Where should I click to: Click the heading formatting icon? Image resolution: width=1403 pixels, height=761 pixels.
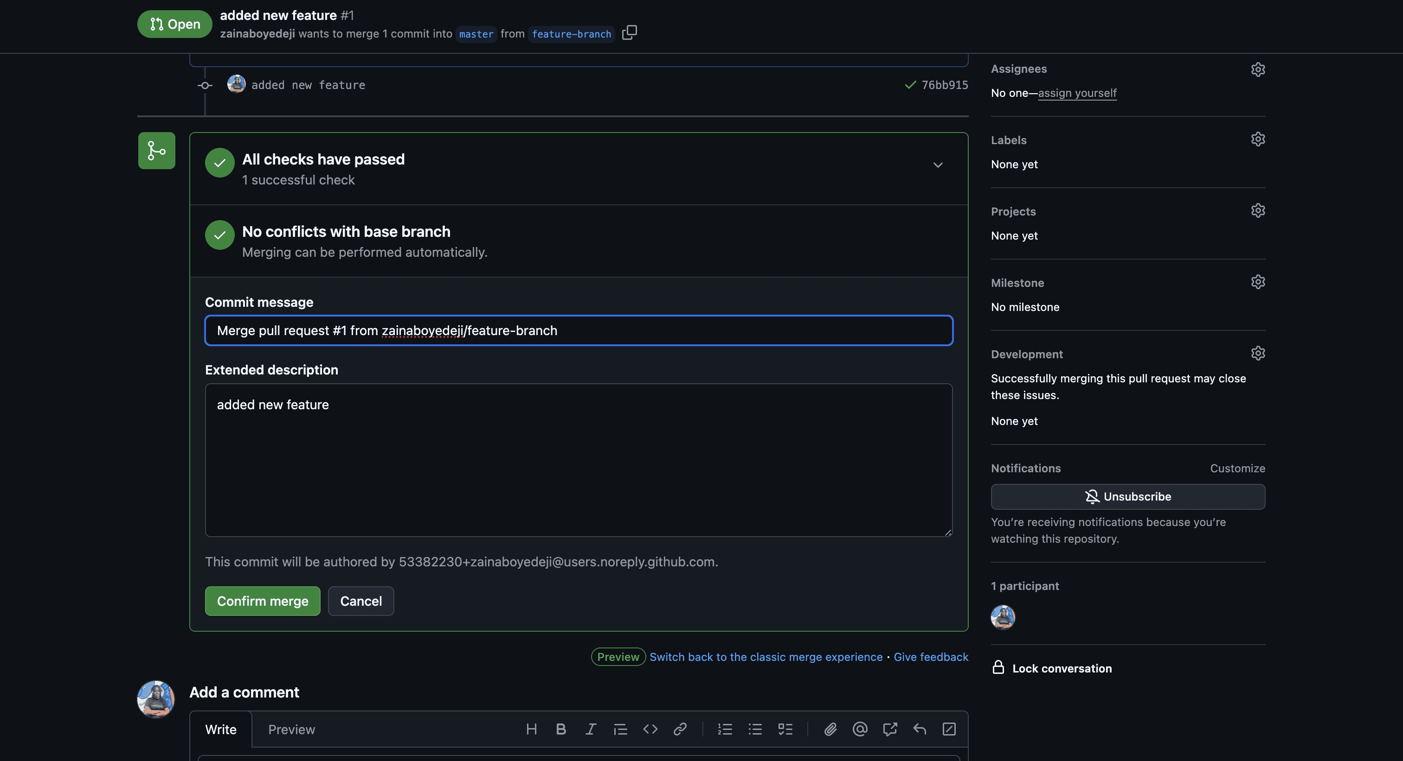pos(532,729)
